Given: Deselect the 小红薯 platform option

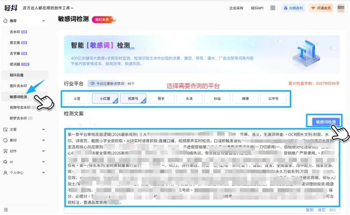Looking at the screenshot, I should tap(105, 98).
